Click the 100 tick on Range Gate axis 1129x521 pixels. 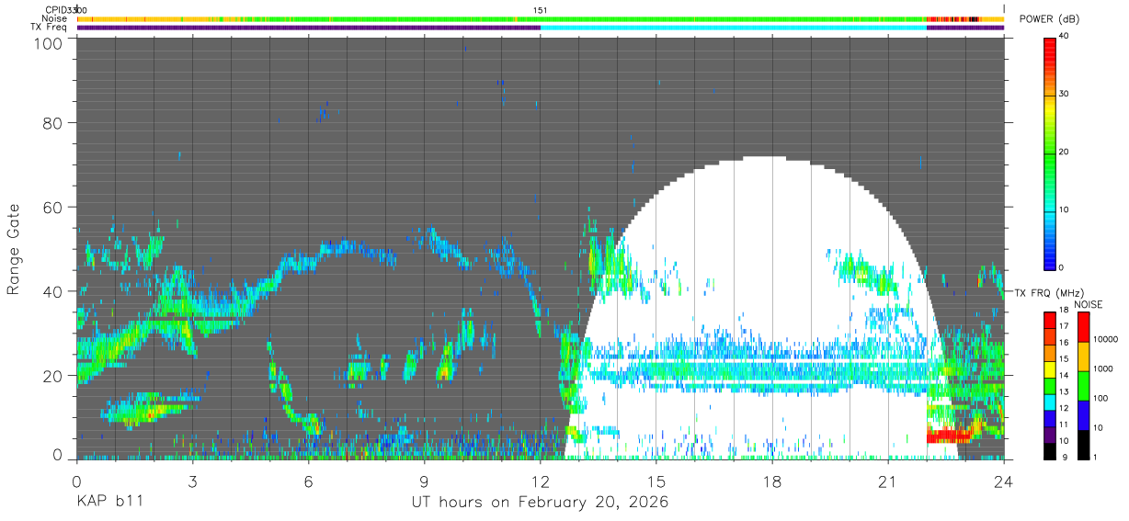click(49, 42)
